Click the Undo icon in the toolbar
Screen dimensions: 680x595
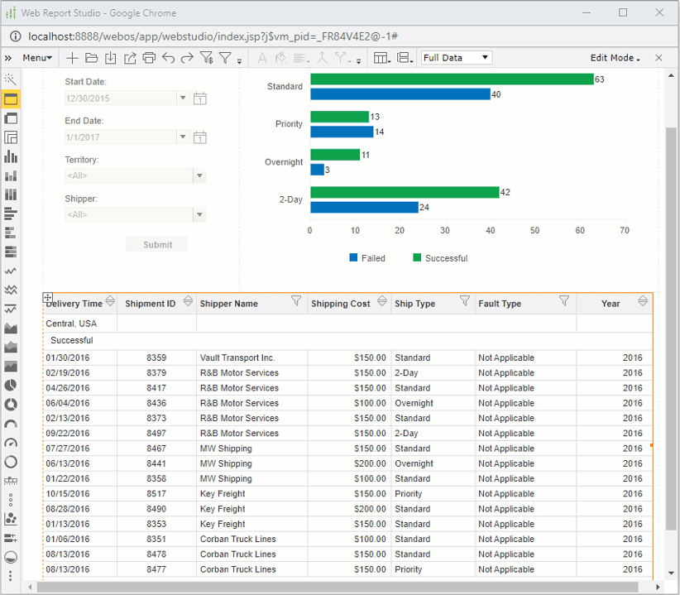(x=170, y=58)
